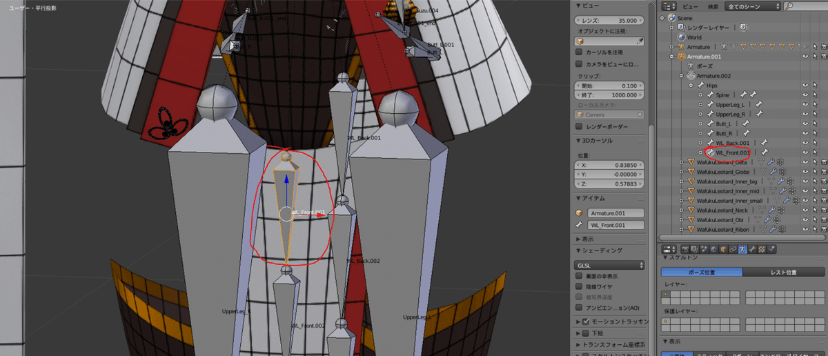Select WL_Front.001 bone in the outliner
828x356 pixels.
[x=732, y=152]
